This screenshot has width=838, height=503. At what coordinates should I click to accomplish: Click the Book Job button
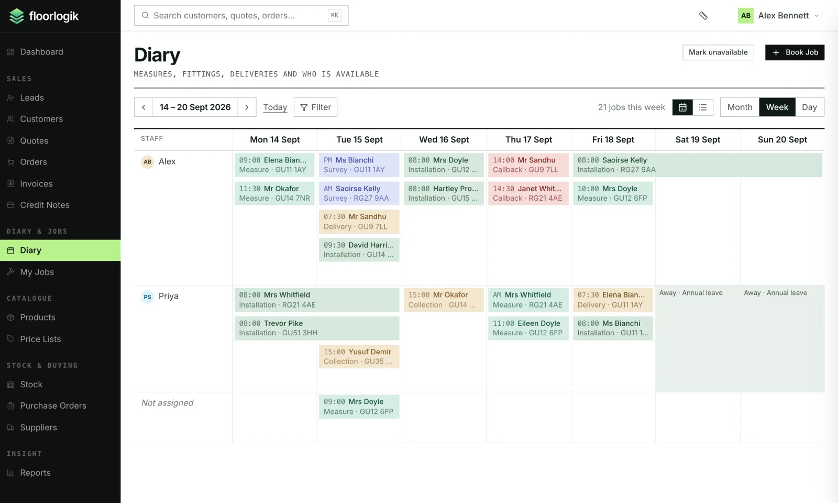point(795,52)
